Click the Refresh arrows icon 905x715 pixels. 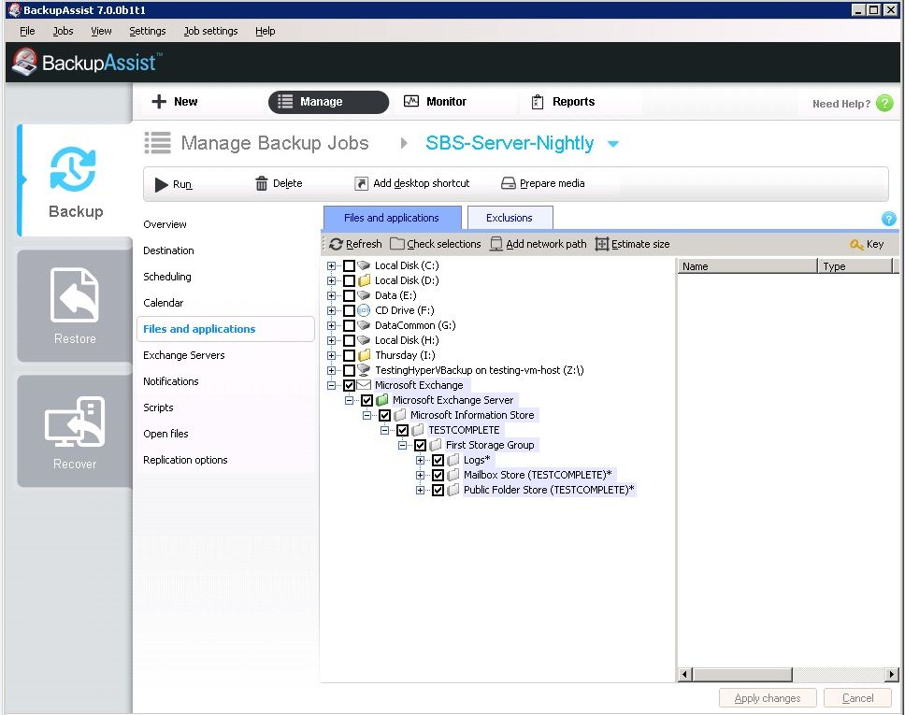[336, 244]
